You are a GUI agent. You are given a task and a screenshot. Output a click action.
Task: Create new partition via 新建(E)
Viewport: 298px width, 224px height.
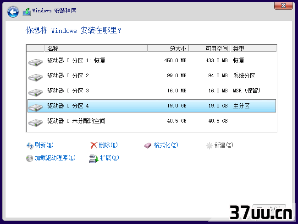pyautogui.click(x=224, y=145)
